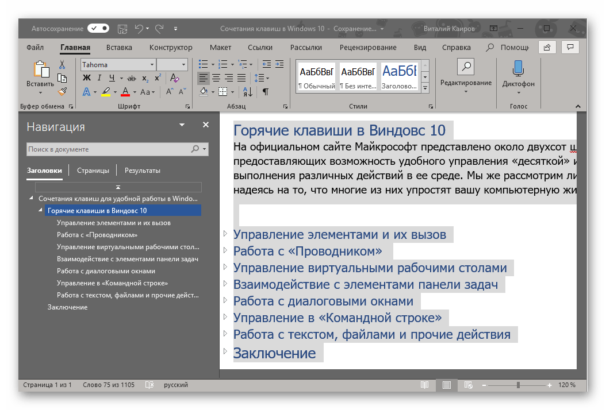
Task: Select the Format Painter brush
Action: coord(62,91)
